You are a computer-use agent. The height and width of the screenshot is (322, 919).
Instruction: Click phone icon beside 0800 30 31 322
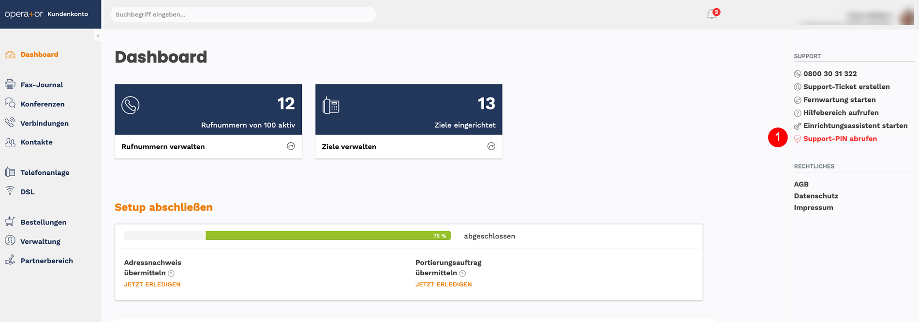(x=798, y=74)
